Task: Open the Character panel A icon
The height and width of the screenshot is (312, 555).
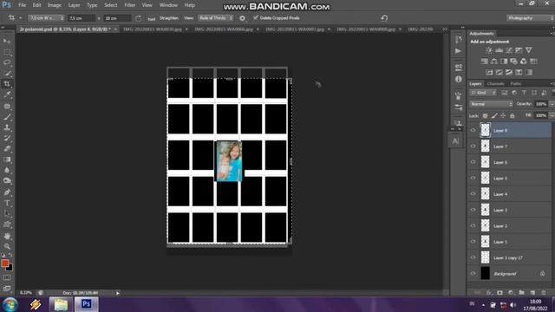Action: tap(455, 141)
